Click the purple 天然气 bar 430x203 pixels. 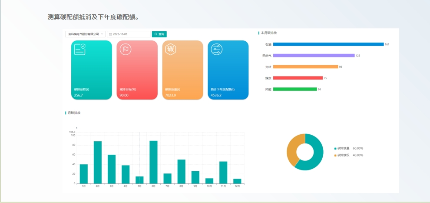click(x=314, y=56)
